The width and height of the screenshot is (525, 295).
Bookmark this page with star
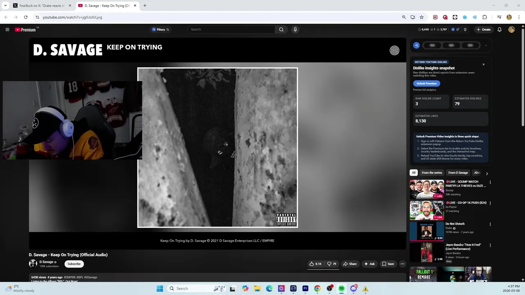tap(422, 17)
